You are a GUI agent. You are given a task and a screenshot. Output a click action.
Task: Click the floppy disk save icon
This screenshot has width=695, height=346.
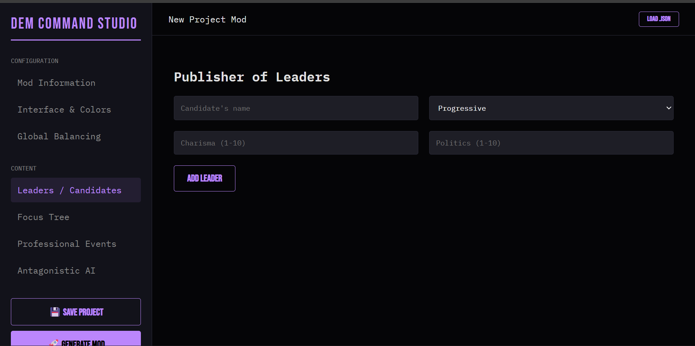(x=55, y=312)
